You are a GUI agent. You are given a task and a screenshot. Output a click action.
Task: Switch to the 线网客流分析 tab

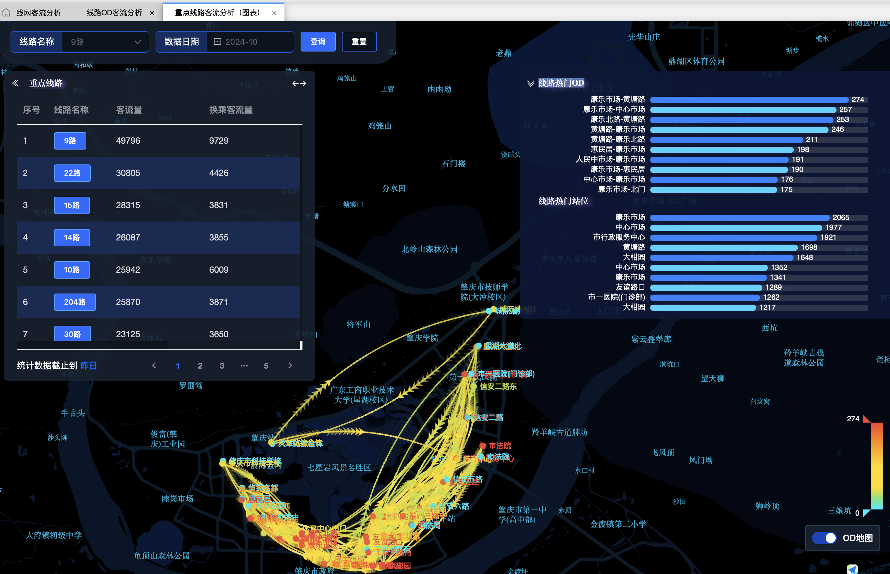click(38, 13)
